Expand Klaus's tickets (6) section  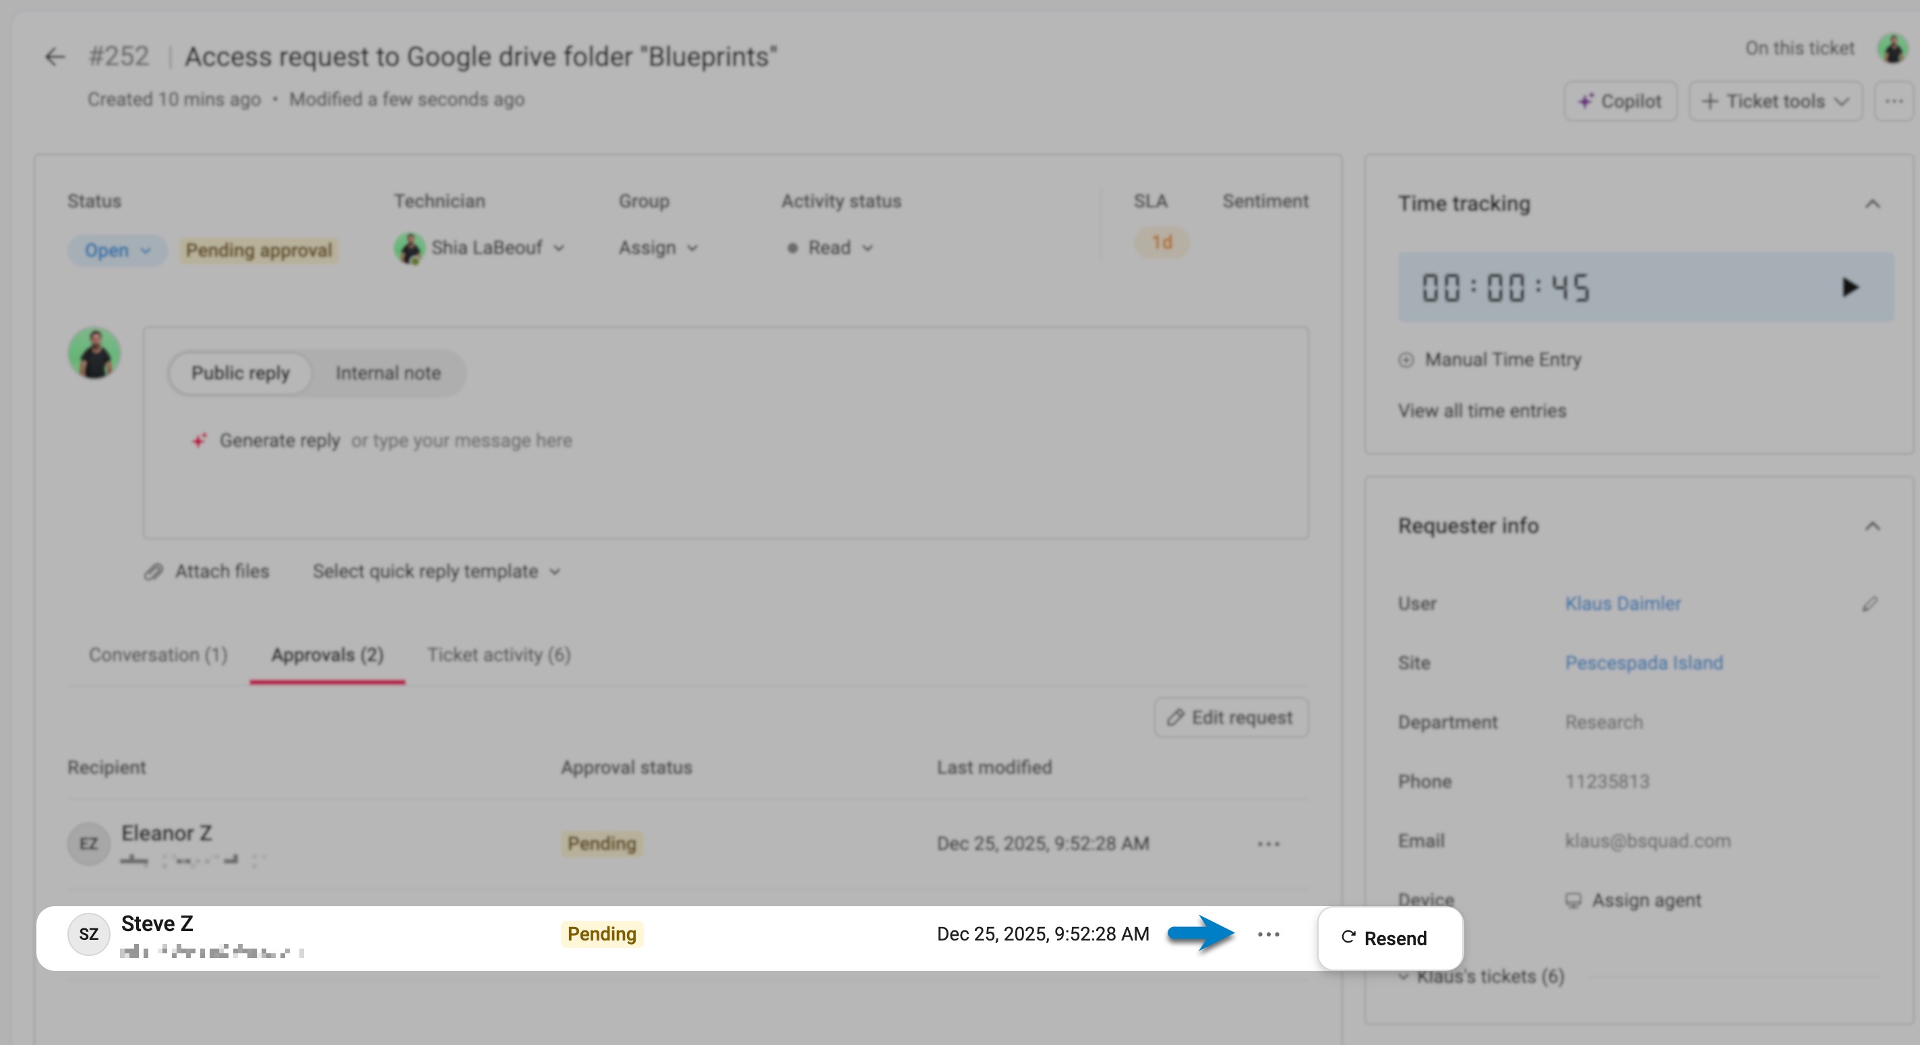(x=1481, y=976)
